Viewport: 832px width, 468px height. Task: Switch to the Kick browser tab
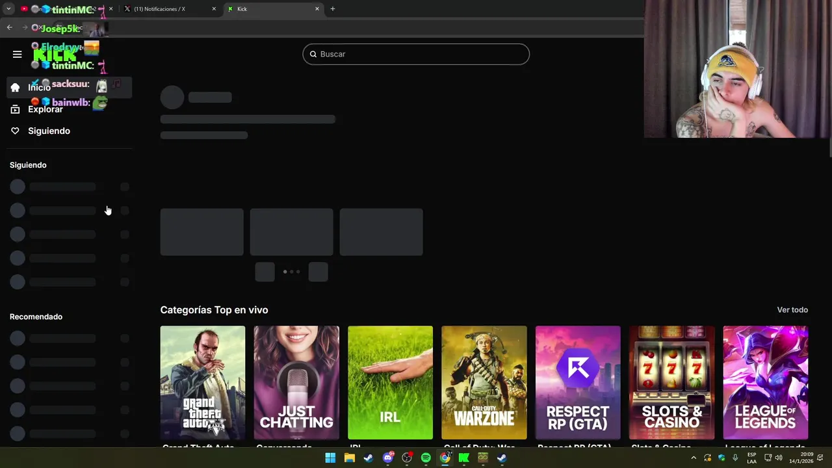tap(273, 9)
